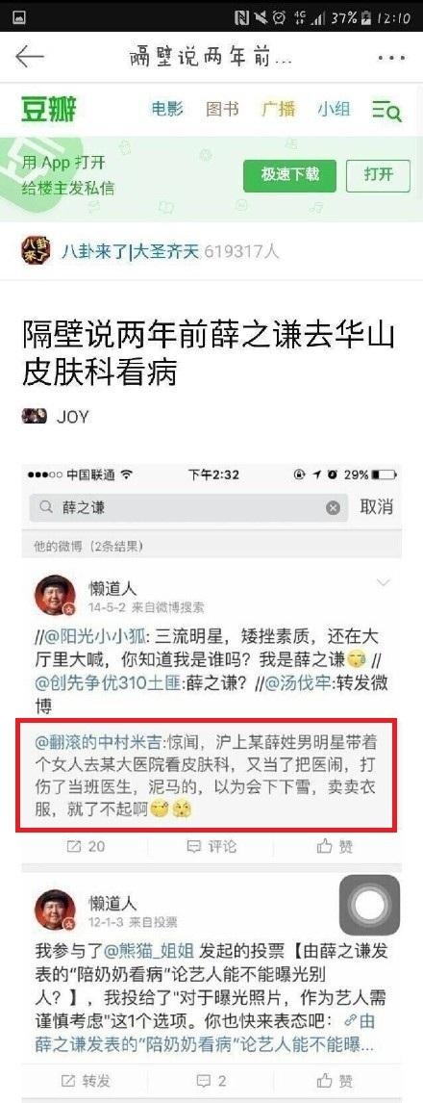Expand the first post's chevron dropdown
423x1103 pixels.
[x=384, y=583]
